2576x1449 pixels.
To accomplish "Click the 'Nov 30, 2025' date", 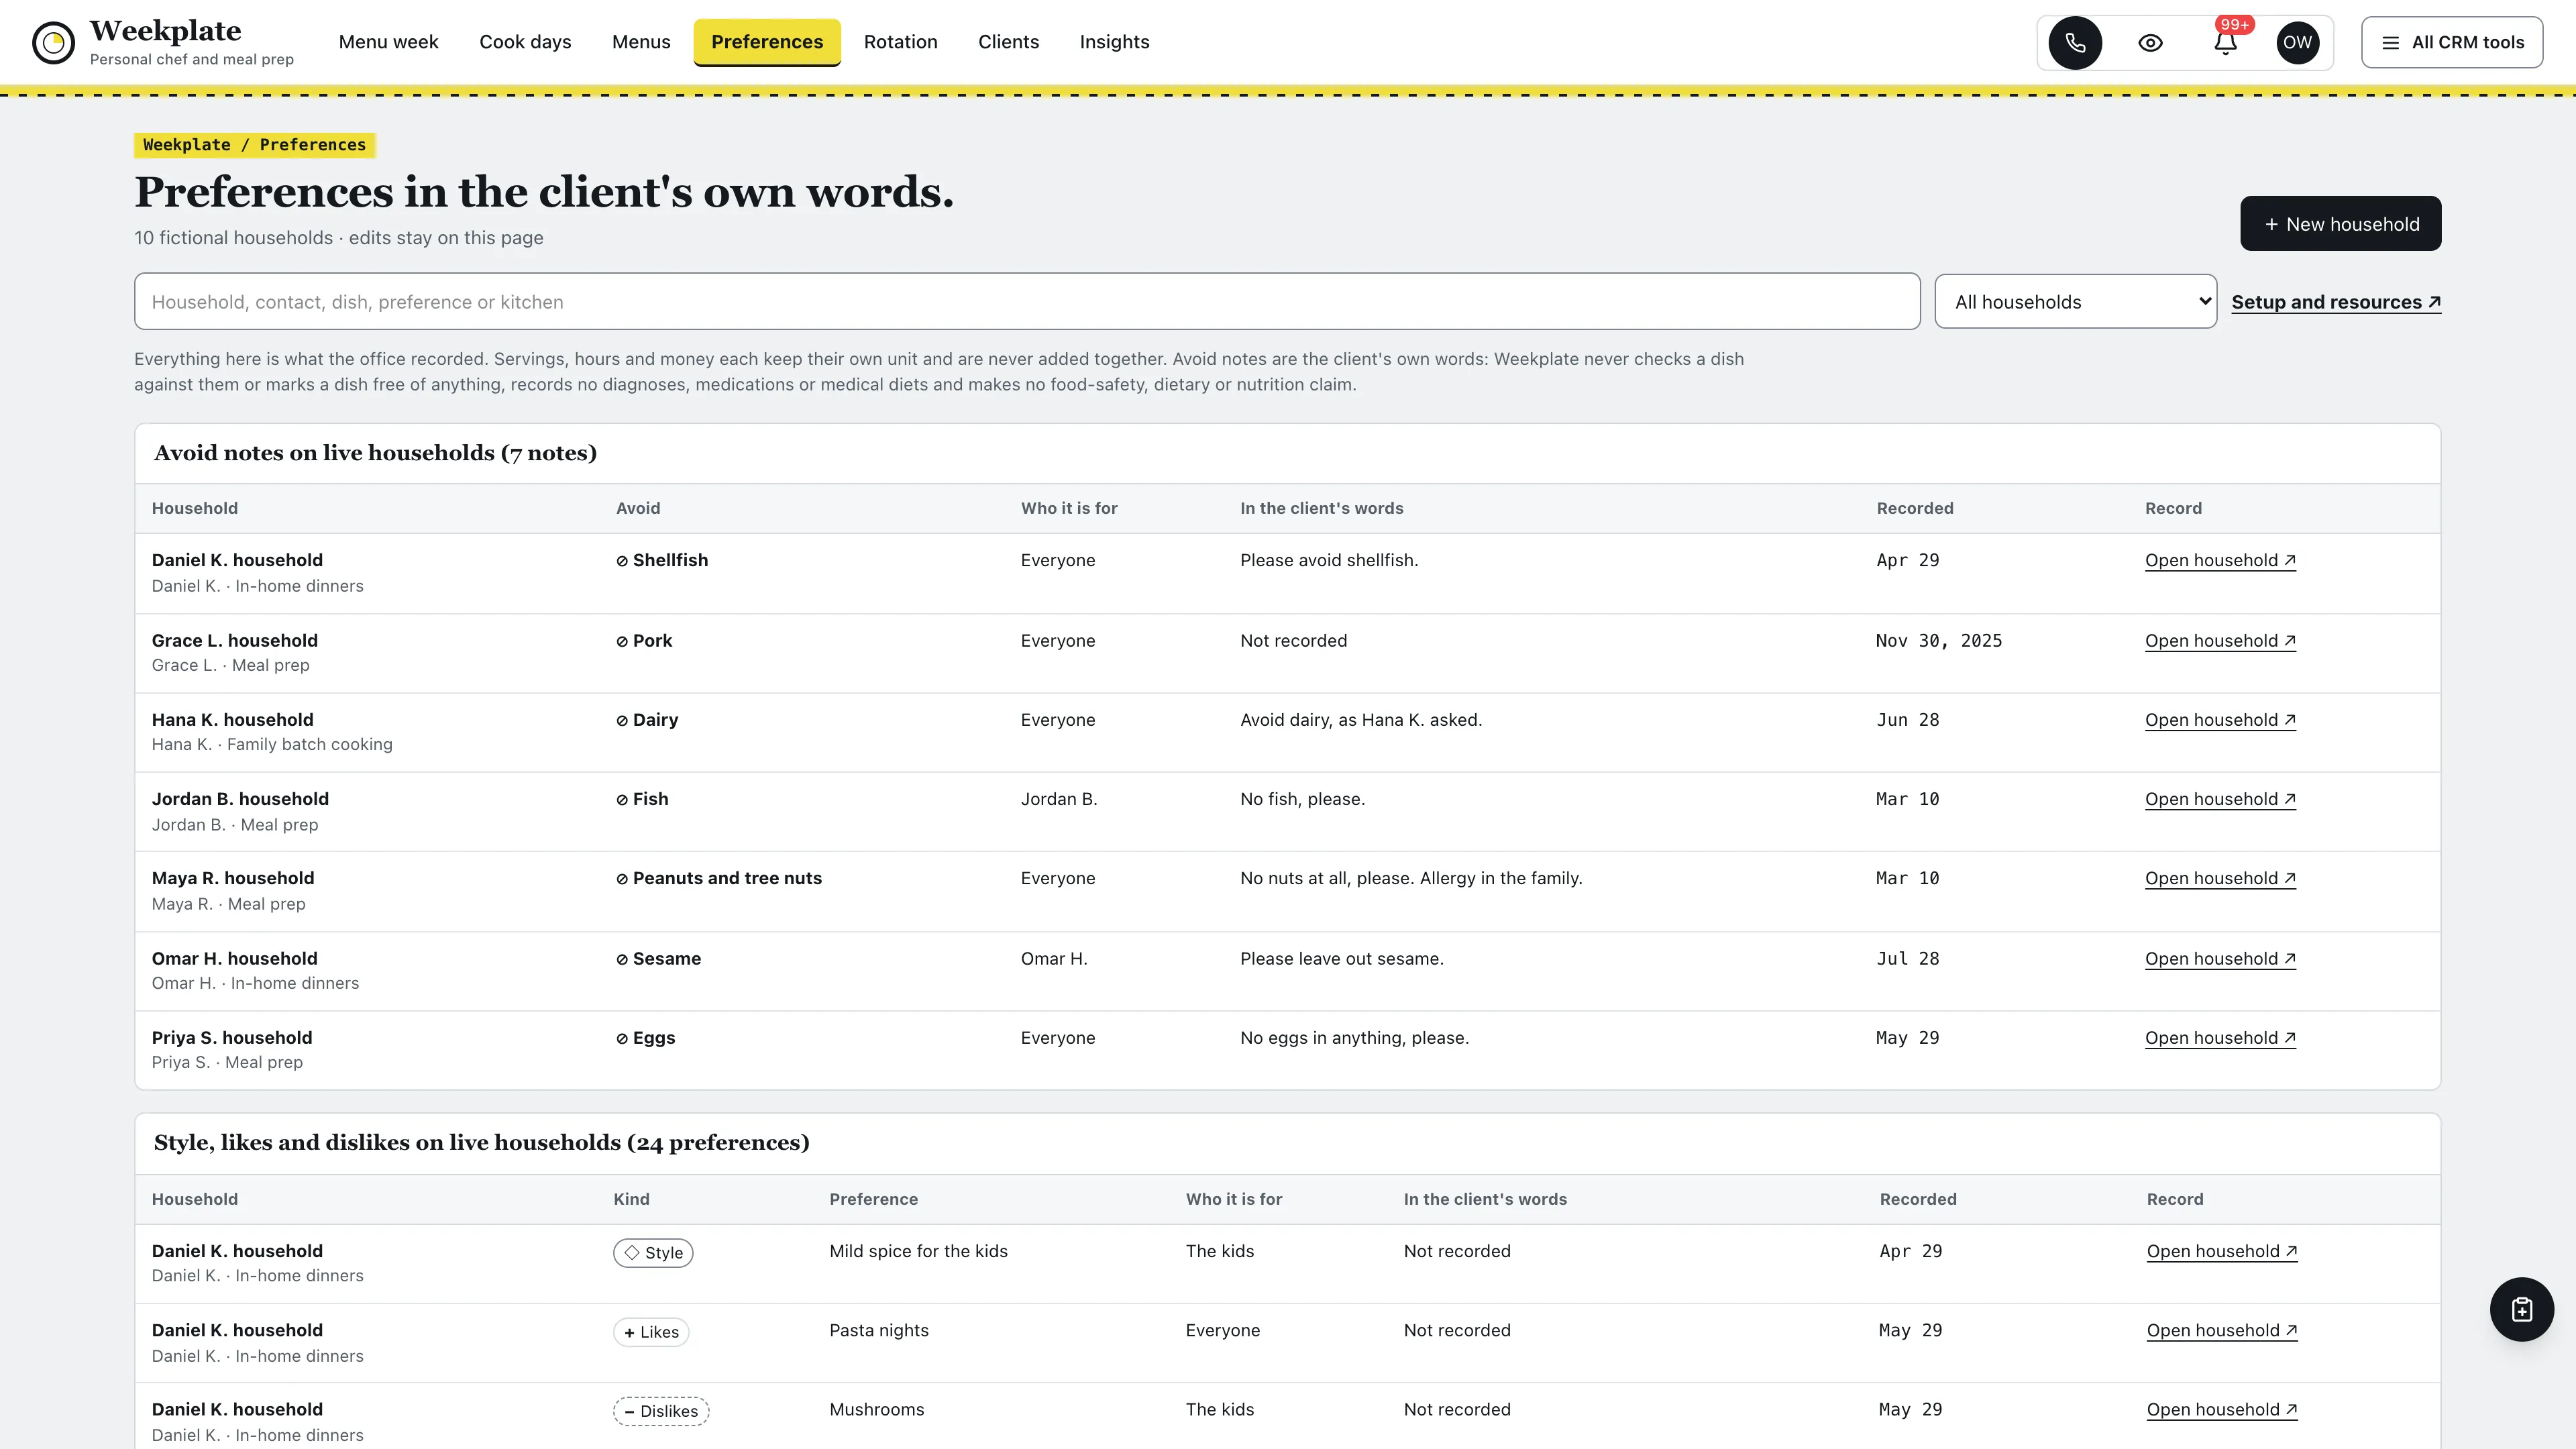I will coord(1939,640).
